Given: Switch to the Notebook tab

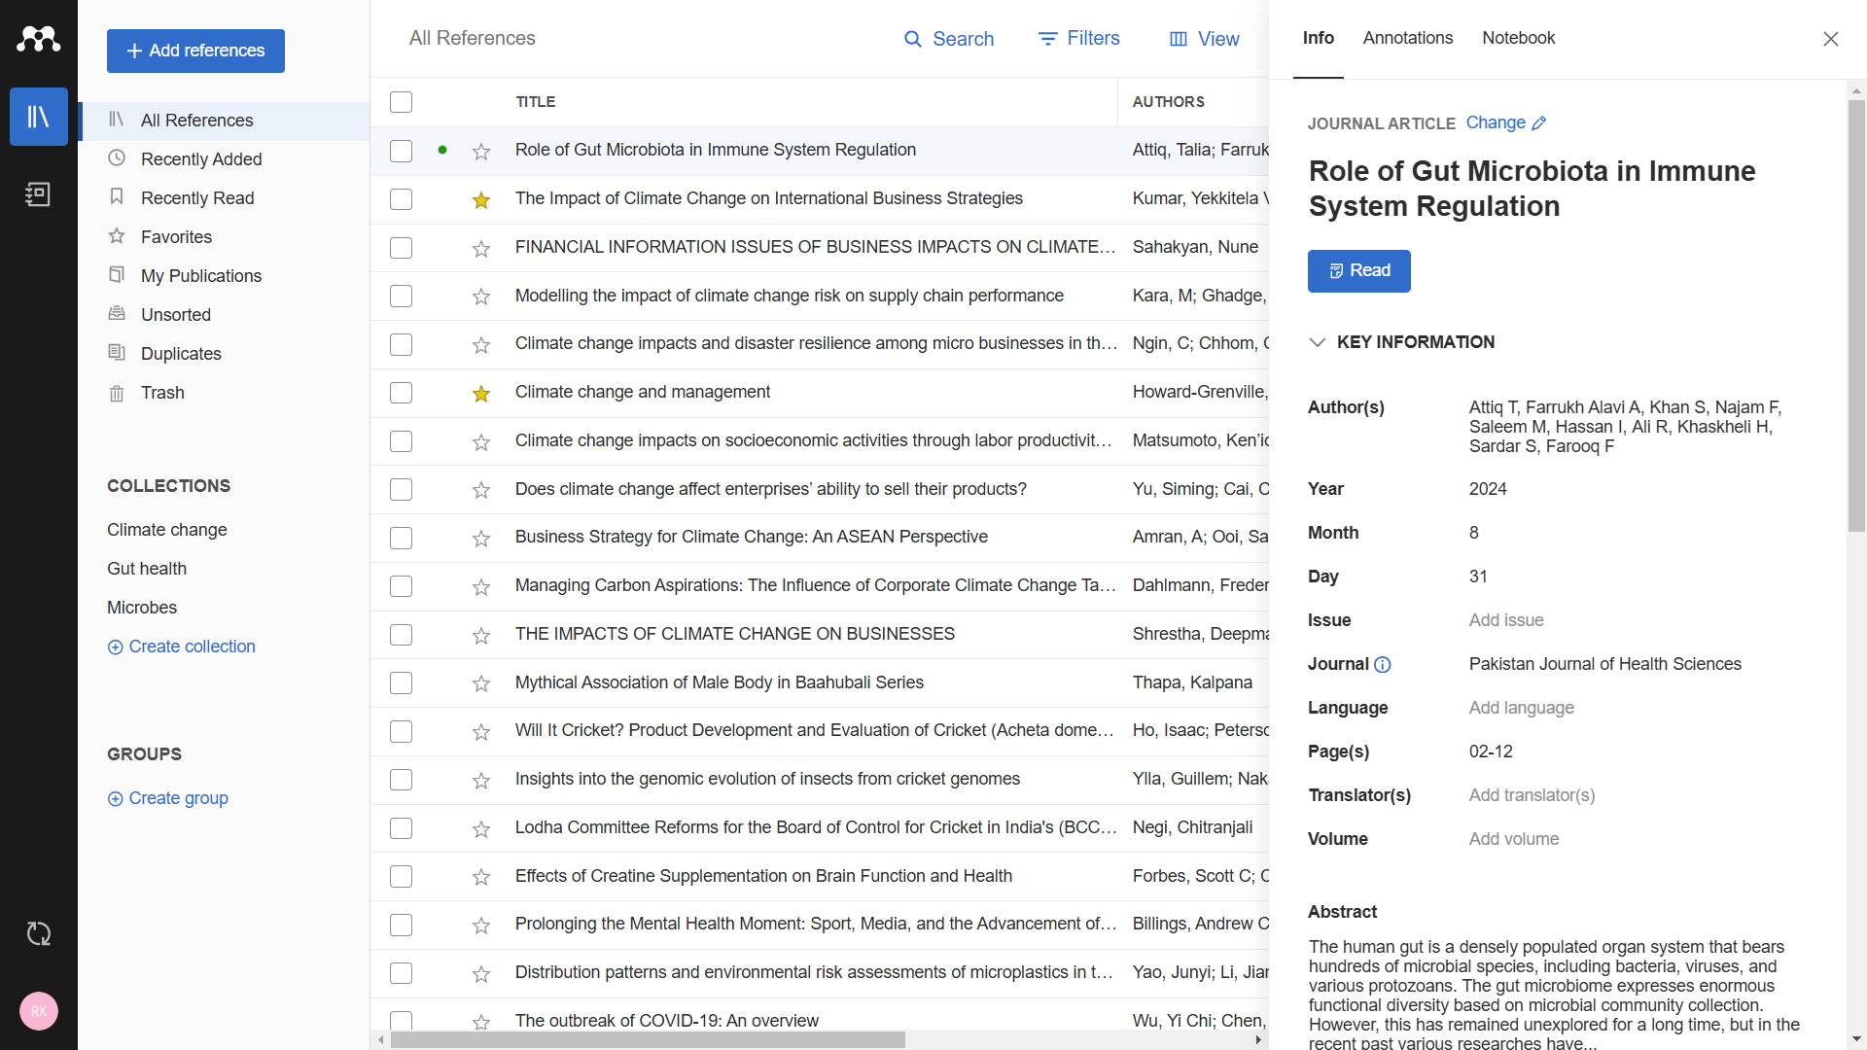Looking at the screenshot, I should 1518,39.
